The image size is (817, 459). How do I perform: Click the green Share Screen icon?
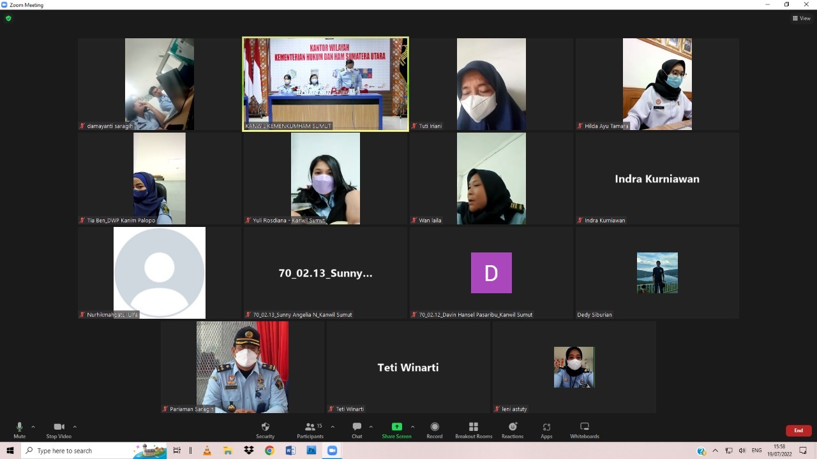[396, 427]
